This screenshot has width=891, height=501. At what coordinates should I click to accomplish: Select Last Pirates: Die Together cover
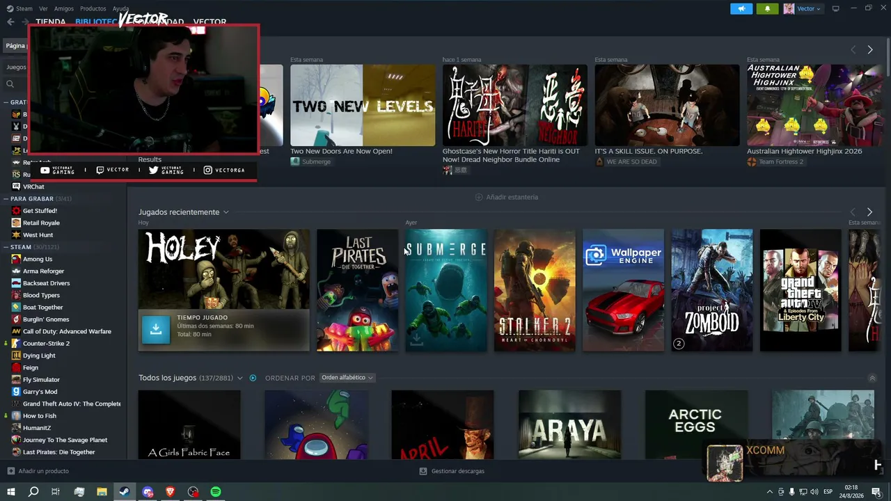(x=358, y=290)
